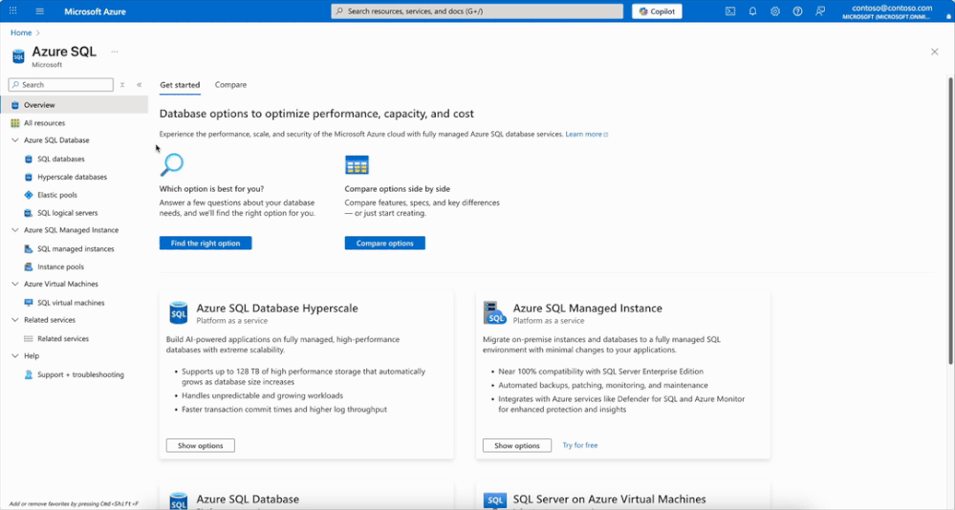The width and height of the screenshot is (955, 510).
Task: Click the Microsoft Azure home title
Action: 95,11
